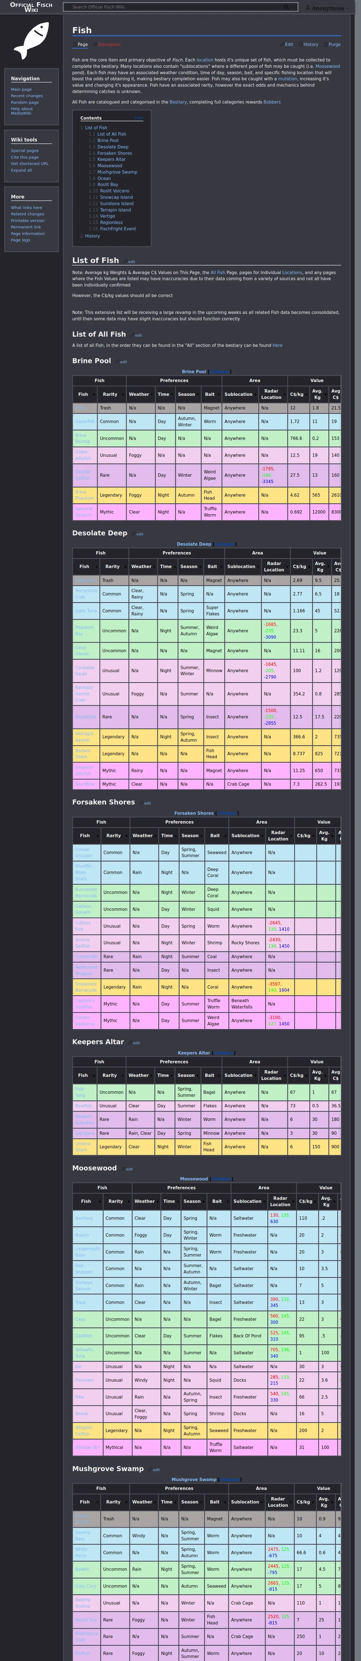361x1661 pixels.
Task: Click the Anonymous user avatar icon
Action: tap(308, 8)
